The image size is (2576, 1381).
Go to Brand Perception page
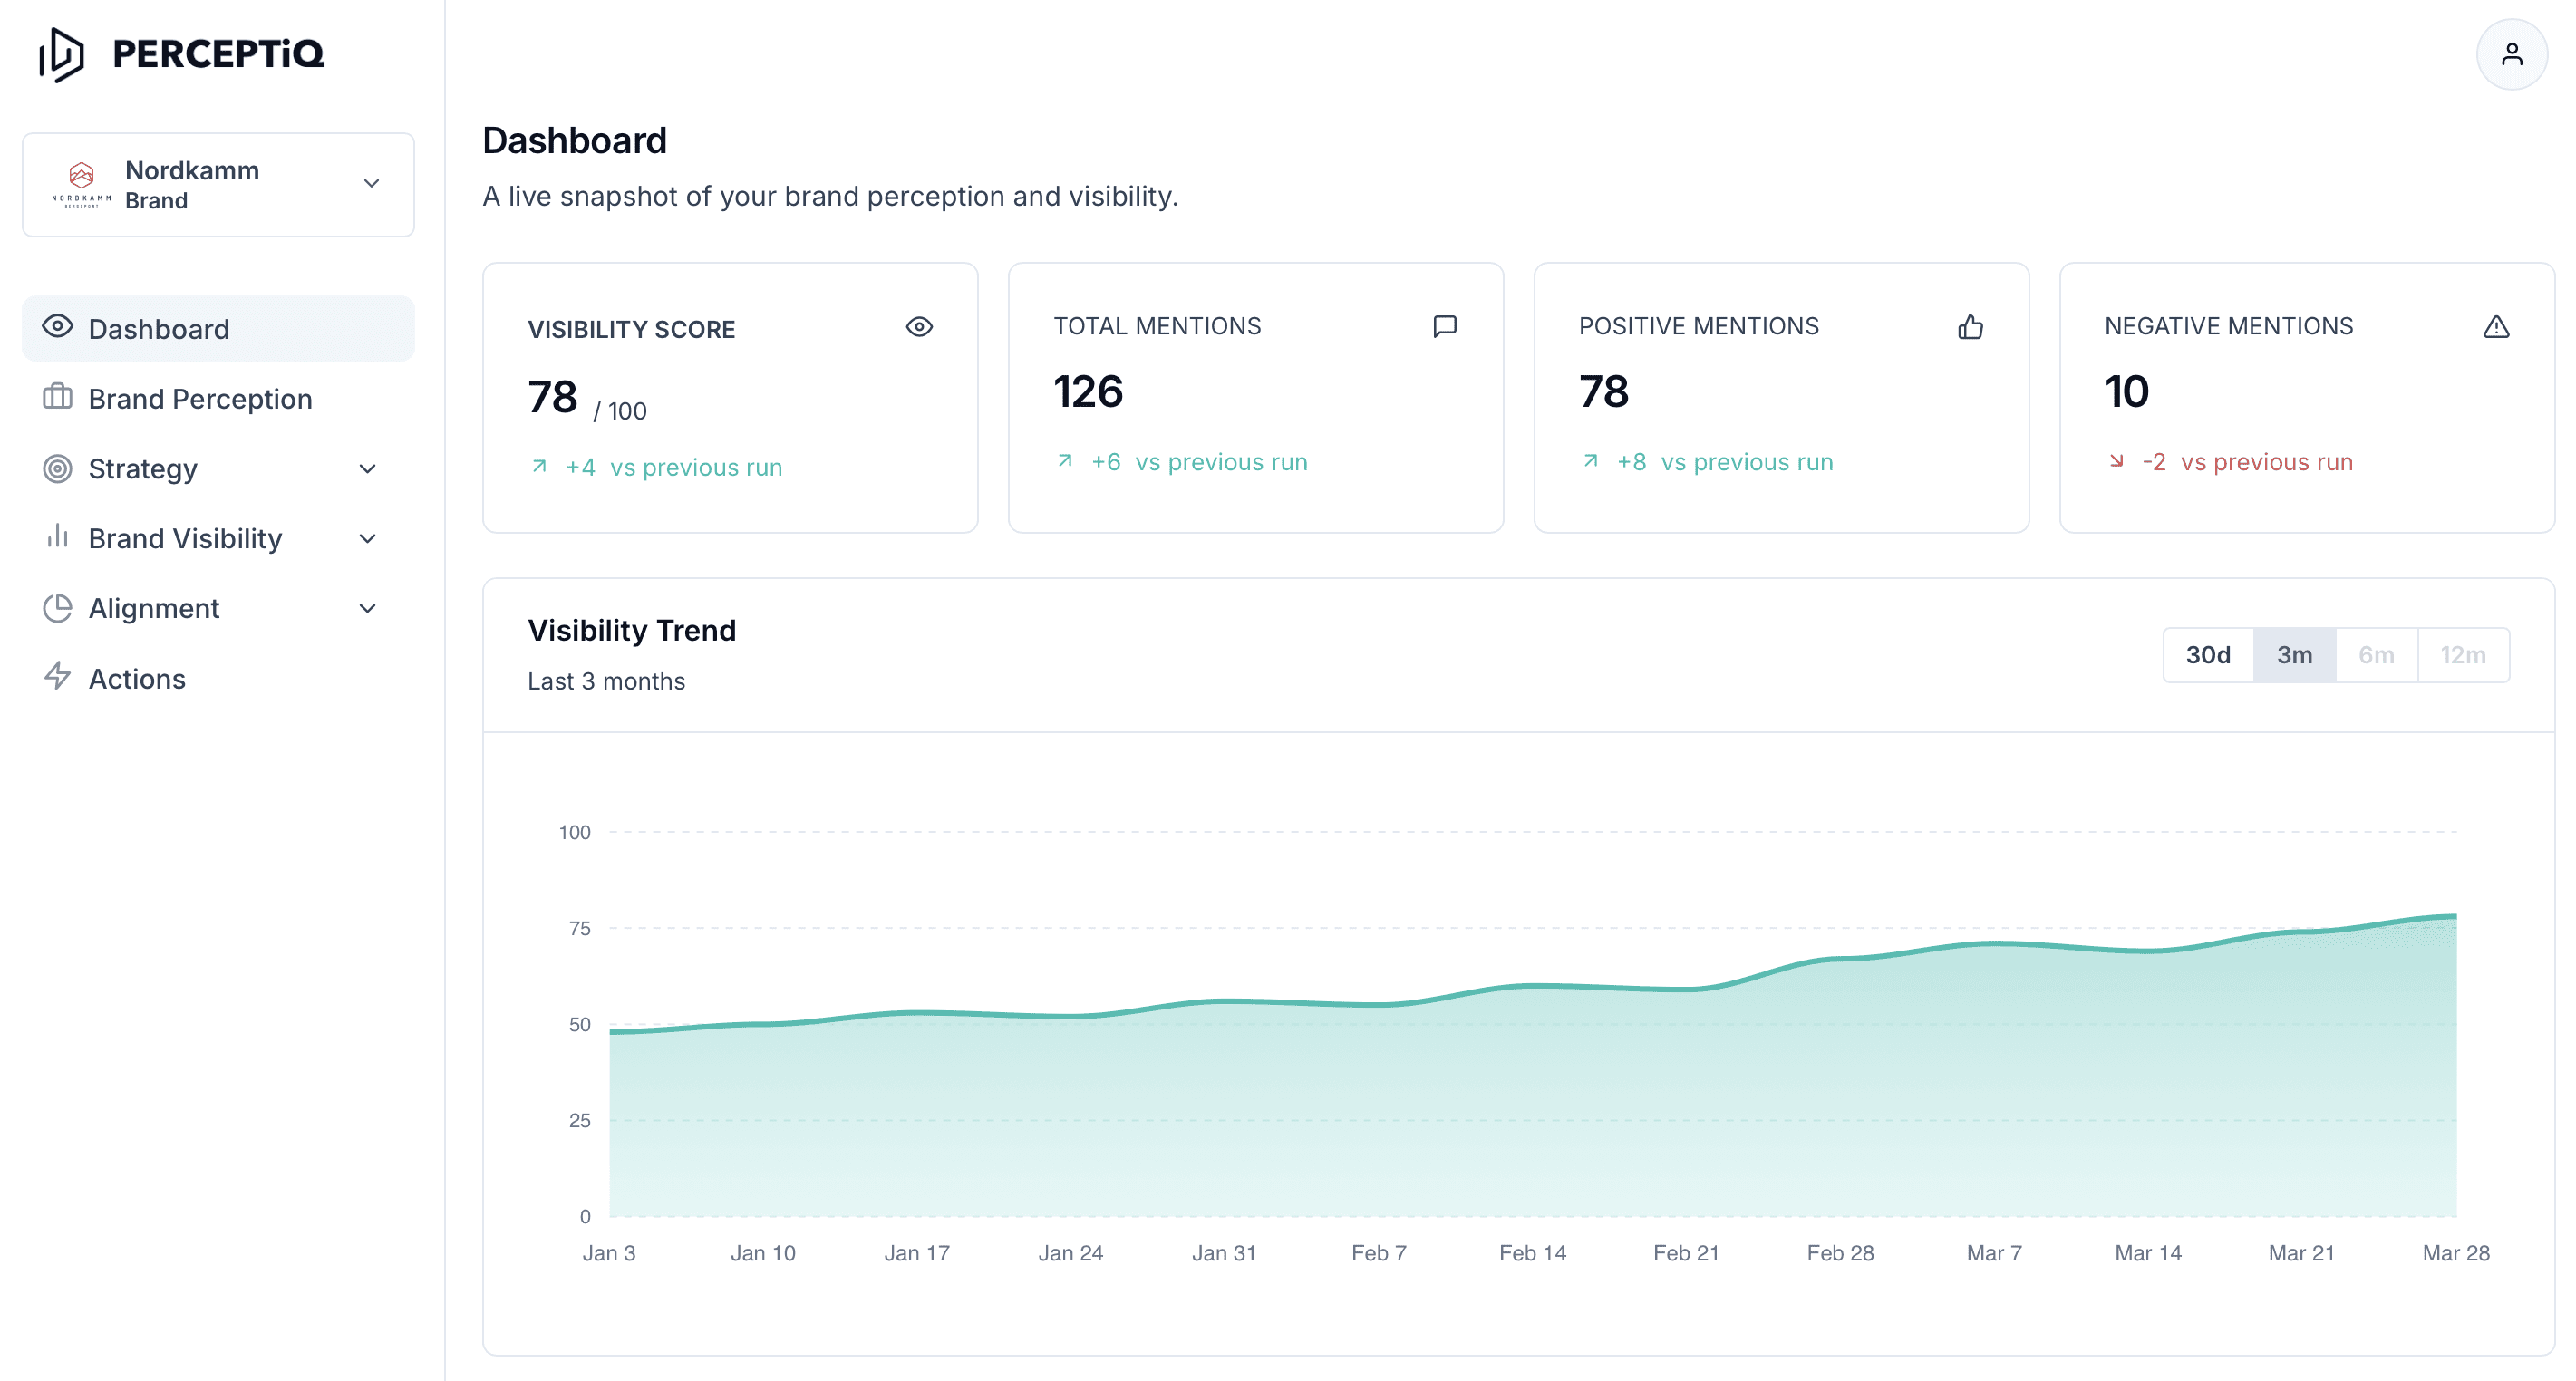(x=200, y=399)
